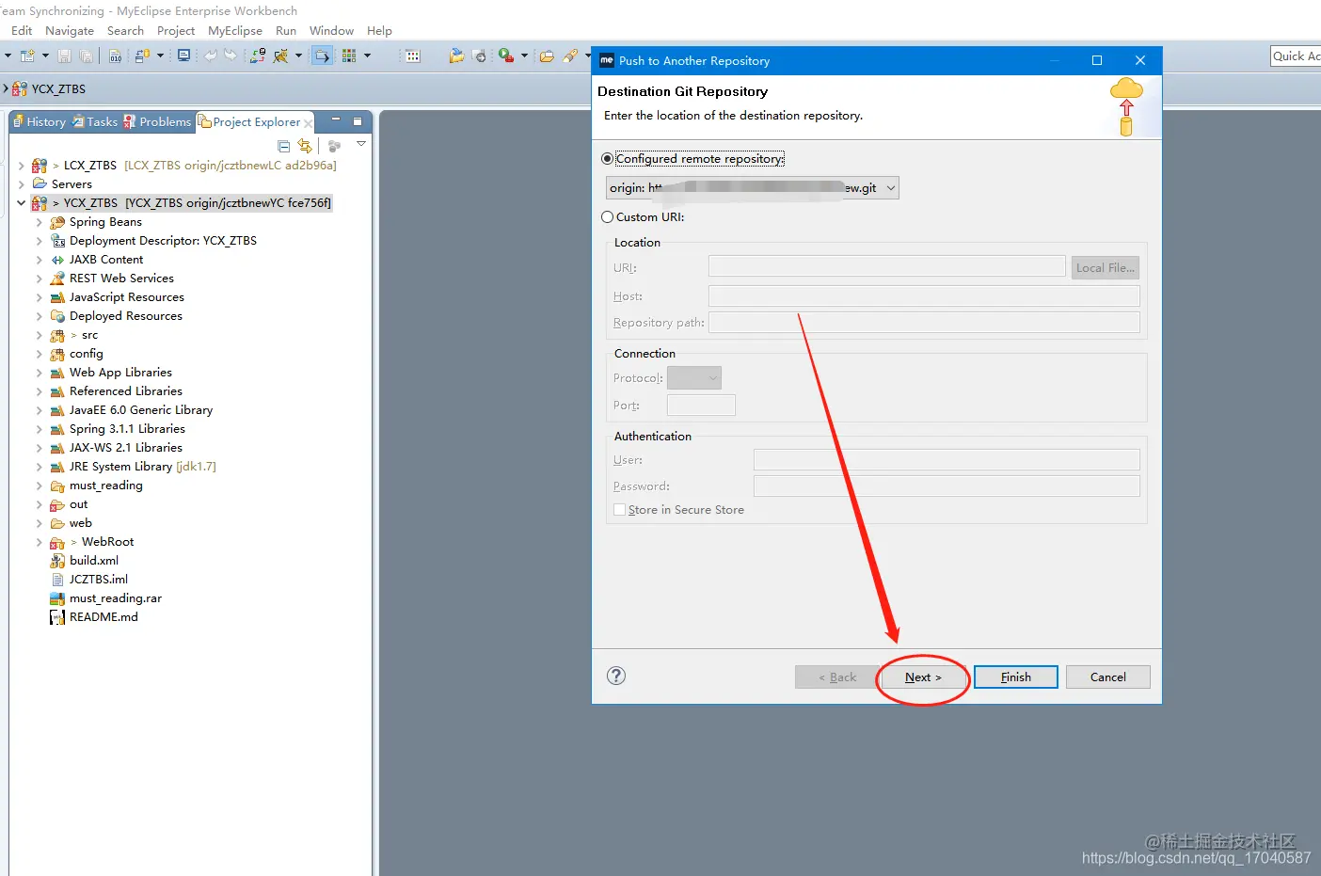This screenshot has width=1321, height=876.
Task: Click the Undo arrow toolbar icon
Action: 211,56
